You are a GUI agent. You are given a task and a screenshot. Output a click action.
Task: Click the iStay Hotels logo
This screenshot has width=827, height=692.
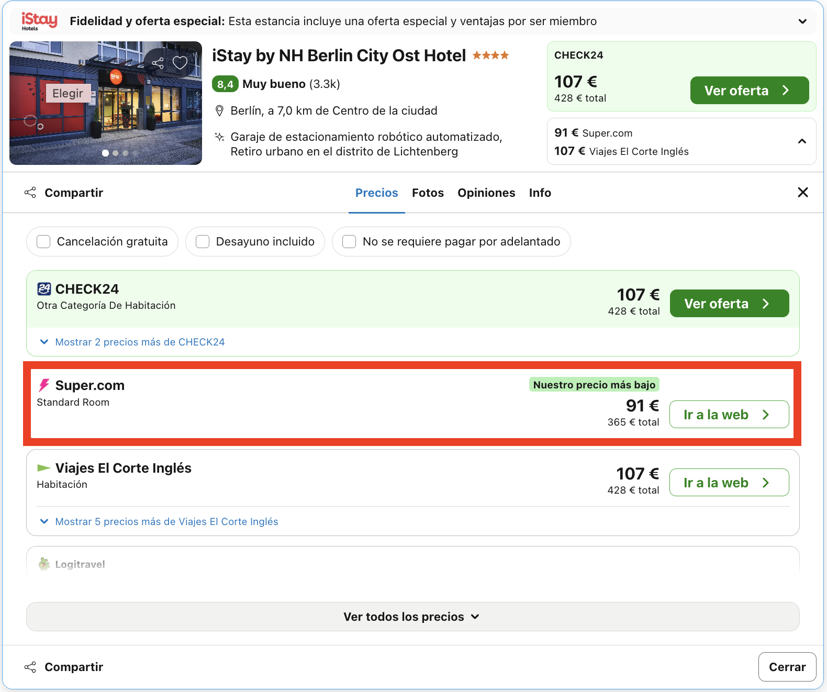pos(39,21)
